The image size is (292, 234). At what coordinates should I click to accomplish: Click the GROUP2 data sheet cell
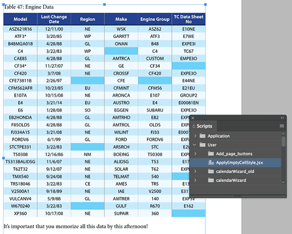(x=188, y=96)
